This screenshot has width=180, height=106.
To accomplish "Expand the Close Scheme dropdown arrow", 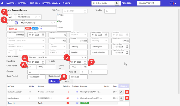I will point(85,57).
